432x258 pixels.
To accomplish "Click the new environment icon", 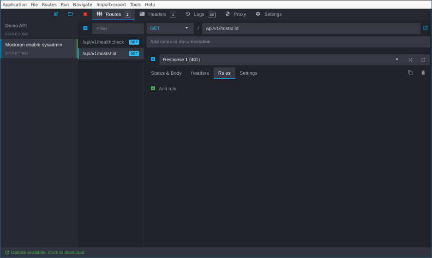I will point(56,14).
